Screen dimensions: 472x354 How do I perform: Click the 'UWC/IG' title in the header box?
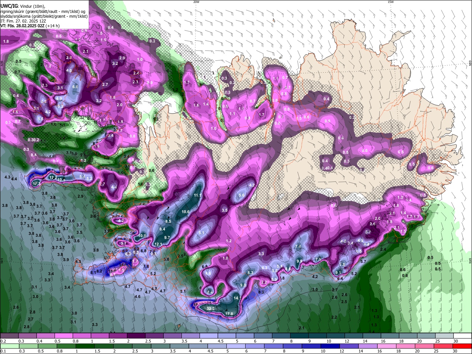pos(9,6)
